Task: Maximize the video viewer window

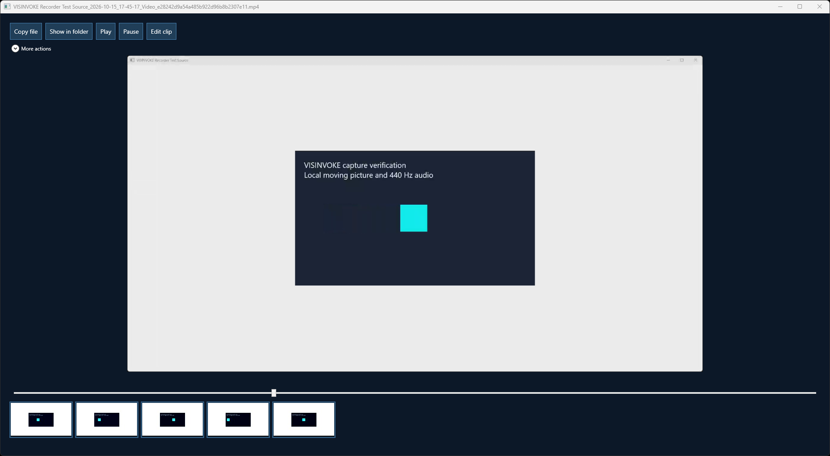Action: [x=800, y=6]
